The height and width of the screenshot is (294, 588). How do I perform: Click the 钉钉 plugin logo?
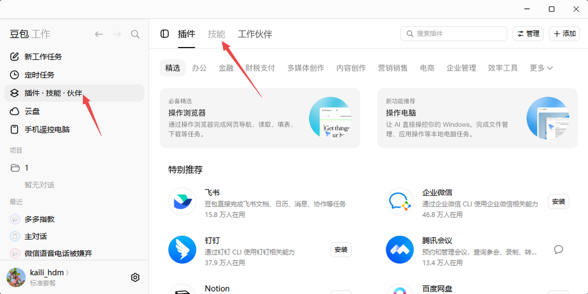tap(182, 249)
